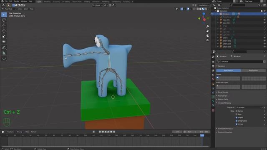
Task: Expand the Motion Paths panel
Action: tap(223, 99)
